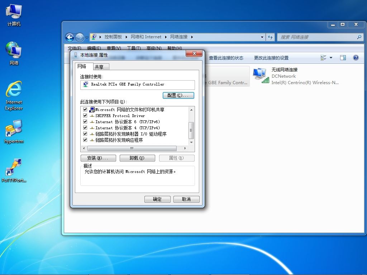
Task: Open the PuTTYPort desktop shortcut
Action: click(x=14, y=170)
